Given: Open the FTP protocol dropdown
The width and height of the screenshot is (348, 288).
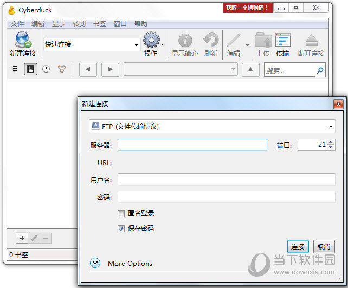Looking at the screenshot, I should [x=331, y=127].
